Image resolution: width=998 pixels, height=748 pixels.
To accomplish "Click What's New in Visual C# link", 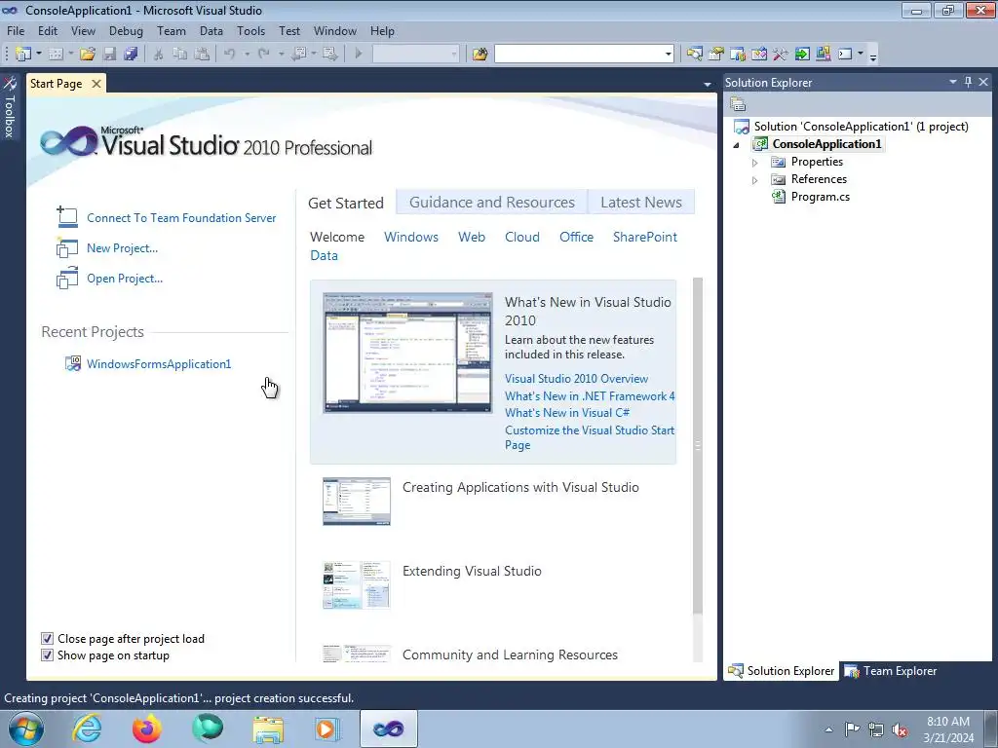I will [x=567, y=413].
